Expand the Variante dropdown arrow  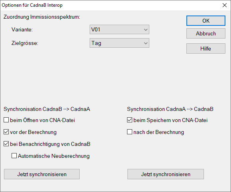click(146, 29)
